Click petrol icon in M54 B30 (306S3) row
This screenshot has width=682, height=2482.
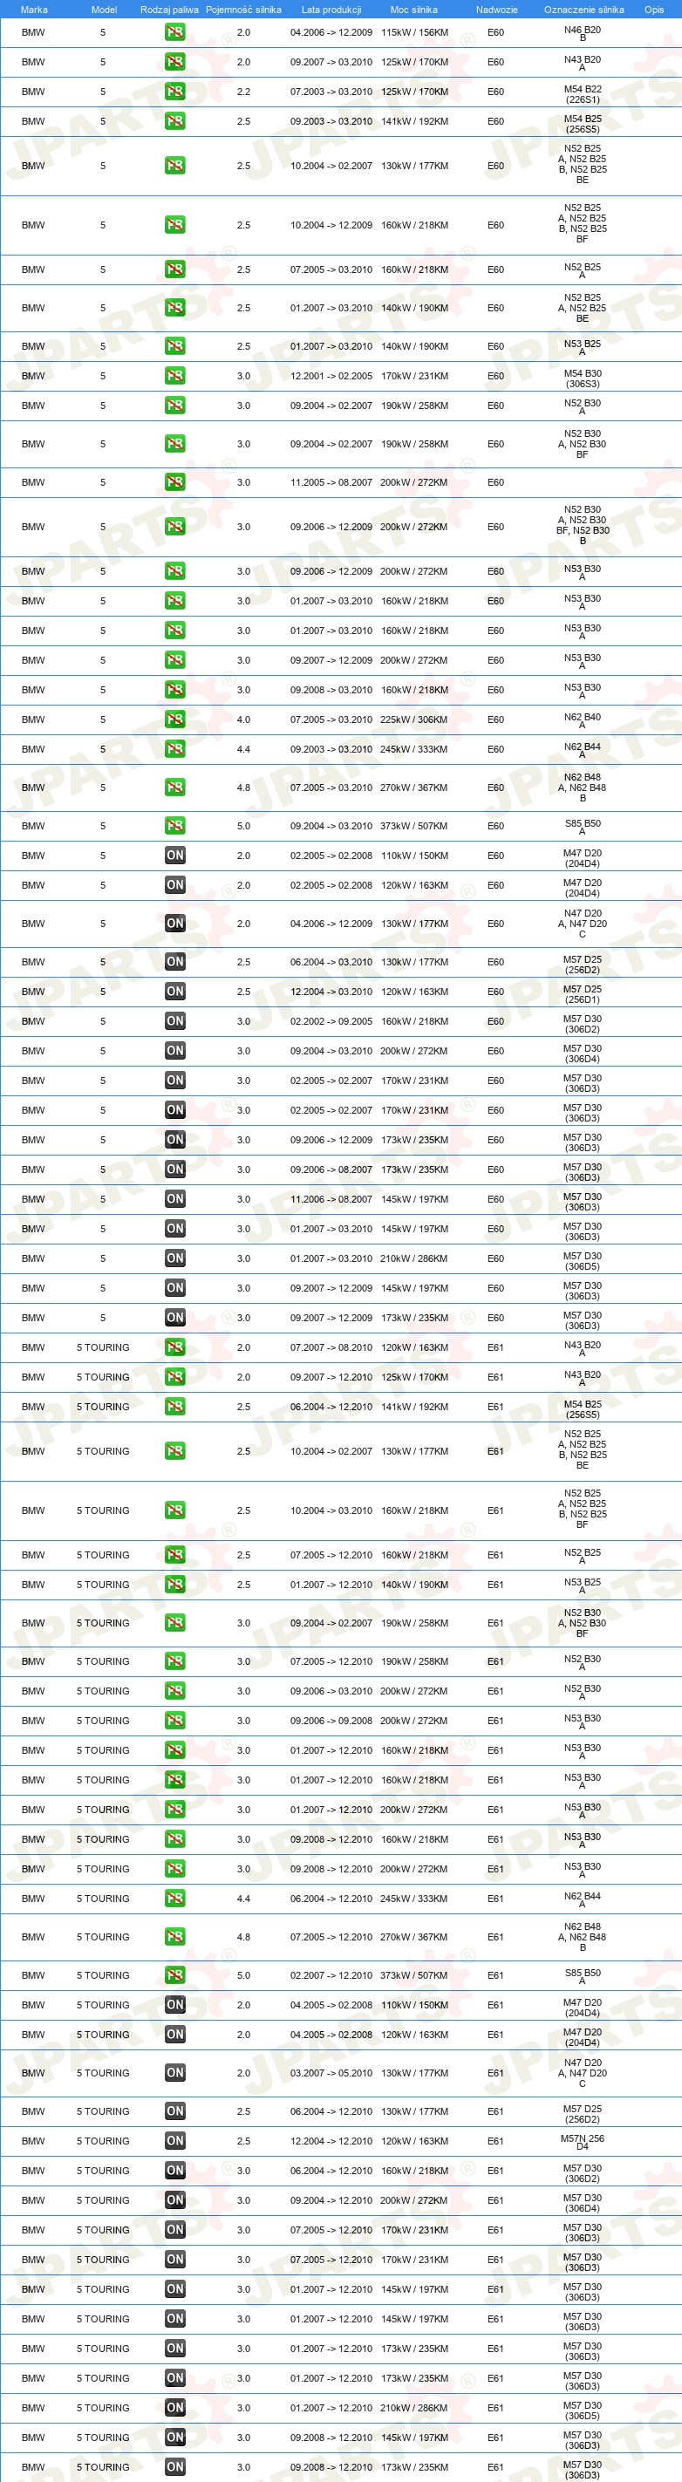pos(174,376)
